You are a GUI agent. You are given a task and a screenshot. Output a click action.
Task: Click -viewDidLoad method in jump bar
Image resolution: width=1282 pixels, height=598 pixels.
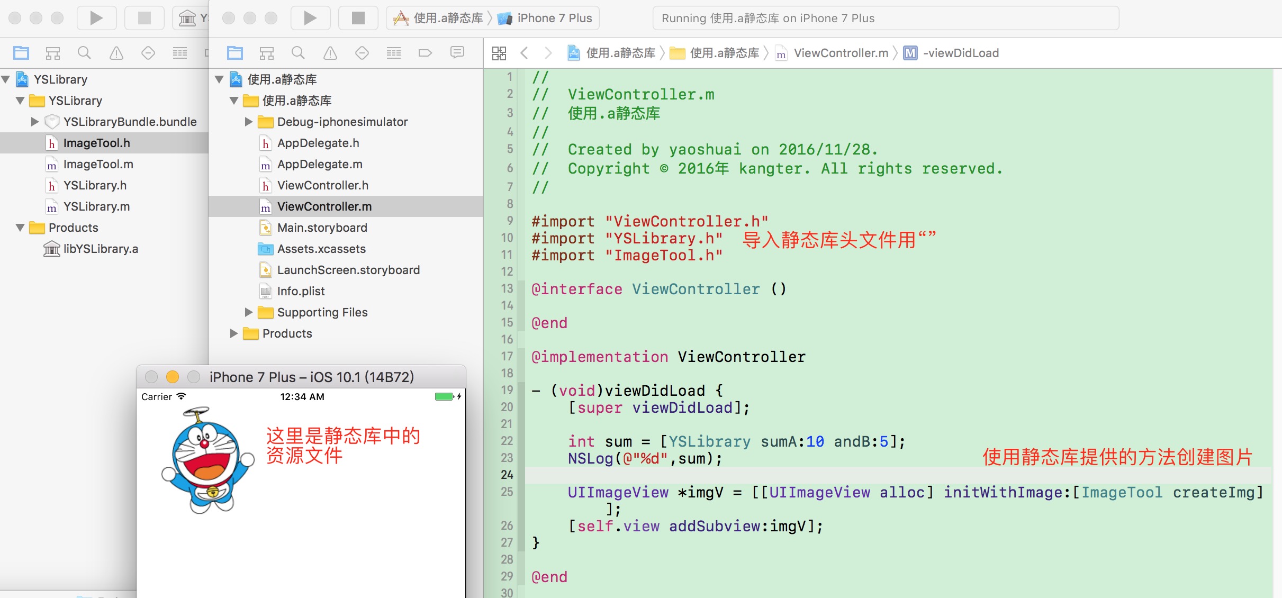point(951,53)
